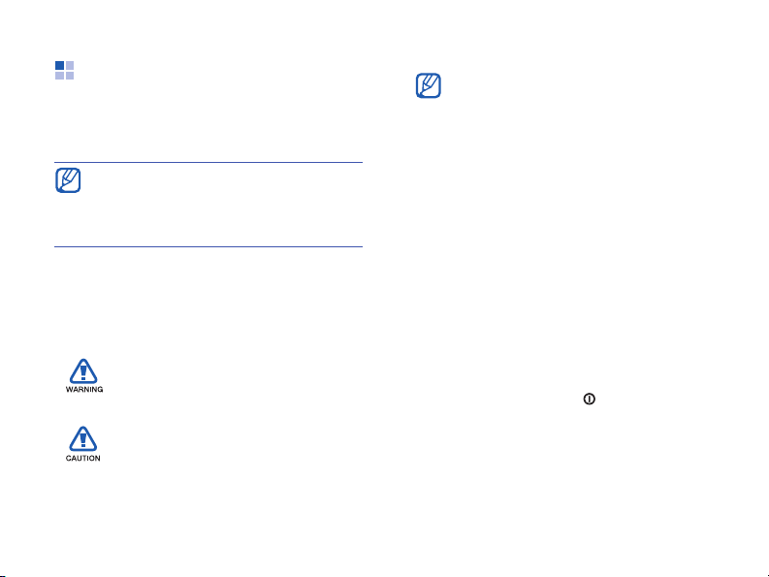Screen dimensions: 769x577
Task: Click the dark mark at the bottom-left corner
Action: pos(2,575)
